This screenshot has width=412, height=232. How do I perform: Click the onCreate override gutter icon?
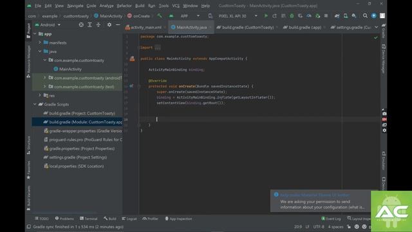point(131,86)
